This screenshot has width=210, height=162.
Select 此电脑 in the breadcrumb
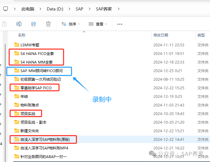point(28,9)
